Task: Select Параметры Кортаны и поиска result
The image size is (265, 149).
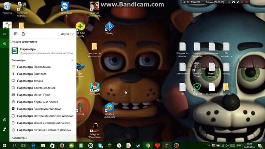Action: 43,102
